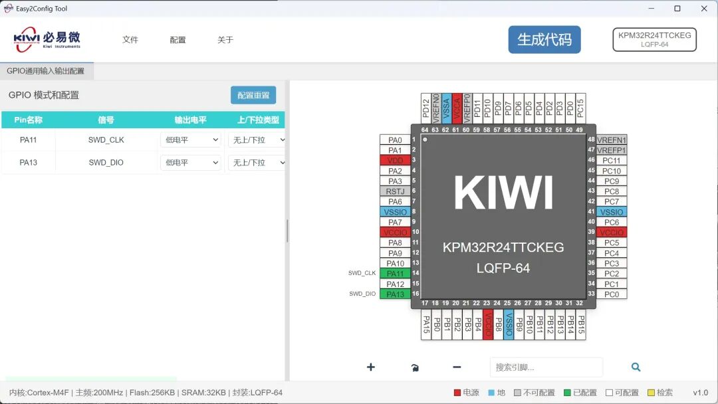Select green configured pin PA13
This screenshot has width=718, height=404.
tap(395, 294)
